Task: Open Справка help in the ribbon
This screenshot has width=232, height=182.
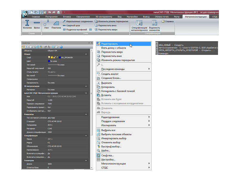Action: pos(167,21)
